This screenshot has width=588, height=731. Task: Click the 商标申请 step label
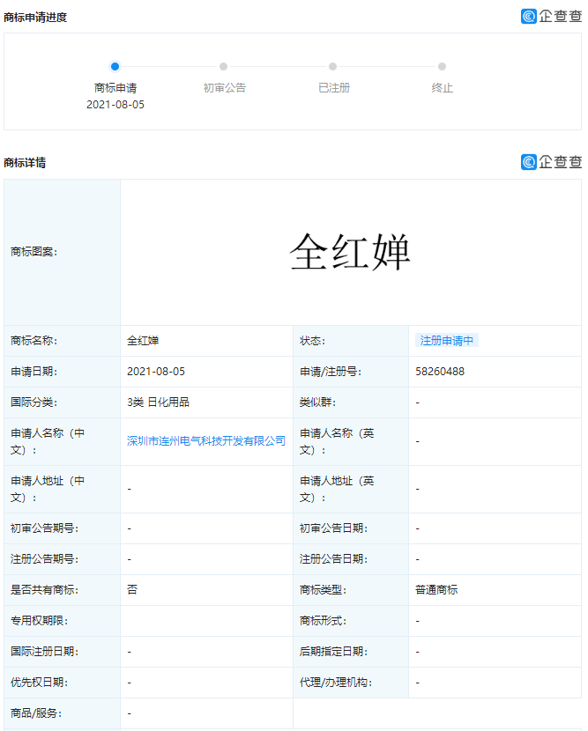click(115, 88)
